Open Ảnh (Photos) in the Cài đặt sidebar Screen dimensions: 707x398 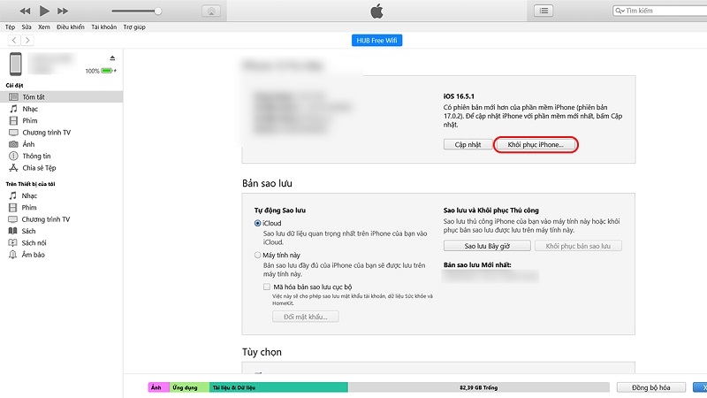click(x=28, y=143)
